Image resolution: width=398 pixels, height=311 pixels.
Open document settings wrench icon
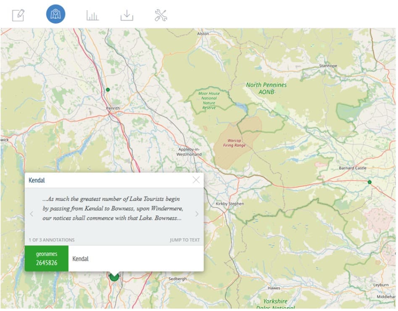161,15
